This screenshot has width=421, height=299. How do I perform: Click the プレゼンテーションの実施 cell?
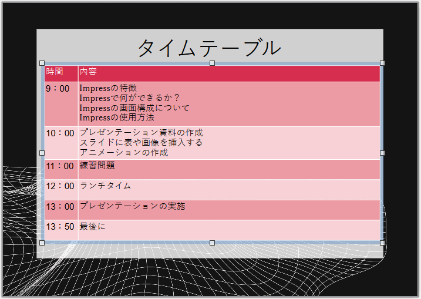point(230,210)
